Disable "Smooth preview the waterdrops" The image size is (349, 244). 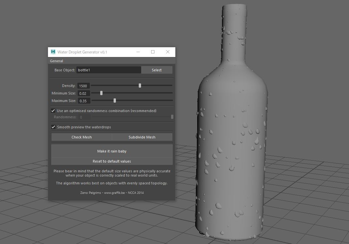pyautogui.click(x=53, y=127)
